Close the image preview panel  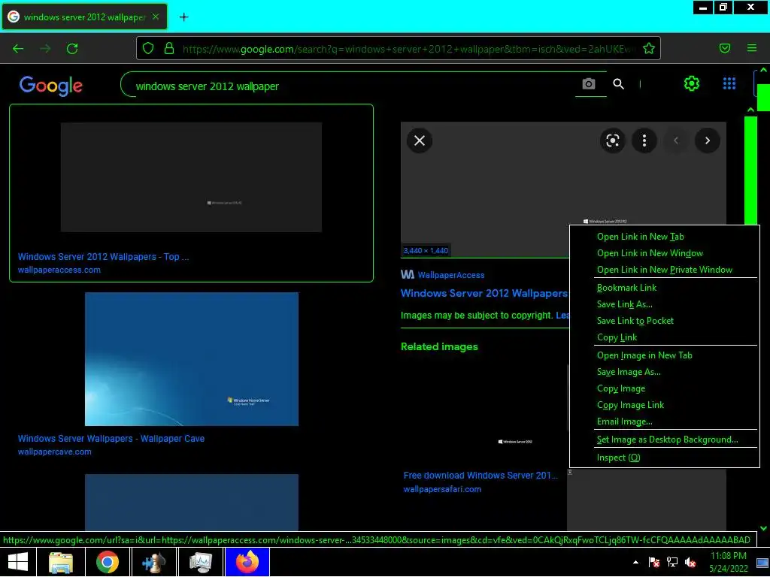pos(420,140)
